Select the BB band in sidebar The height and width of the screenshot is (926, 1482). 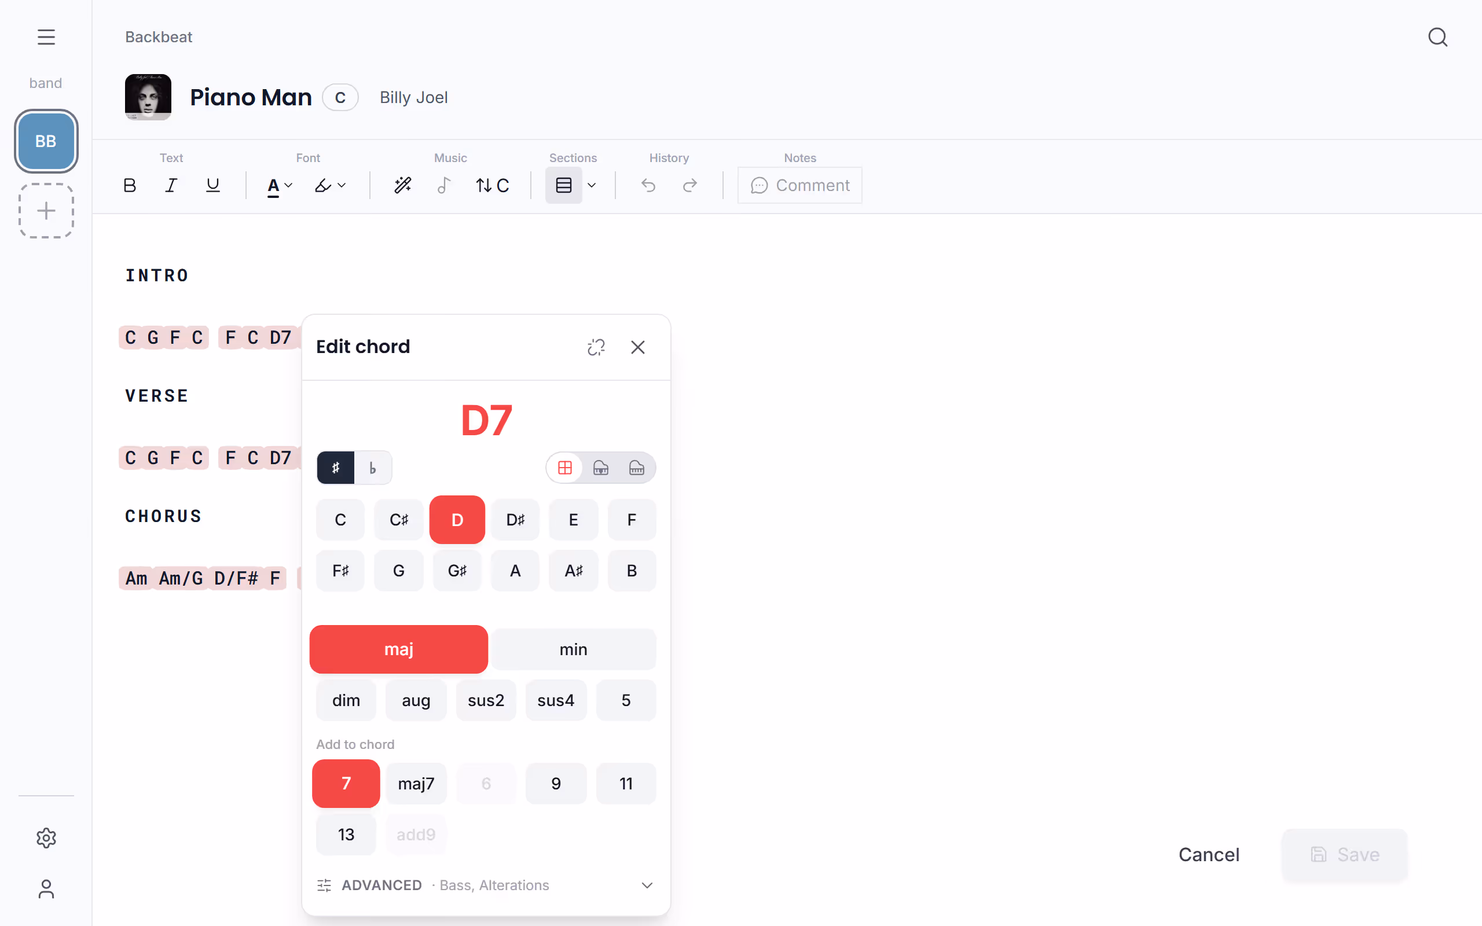(x=46, y=141)
